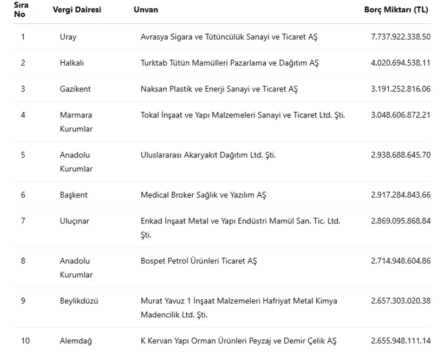Click Naksan Plastik ve Enerji row title
Screen dimensions: 444x357
(x=219, y=89)
